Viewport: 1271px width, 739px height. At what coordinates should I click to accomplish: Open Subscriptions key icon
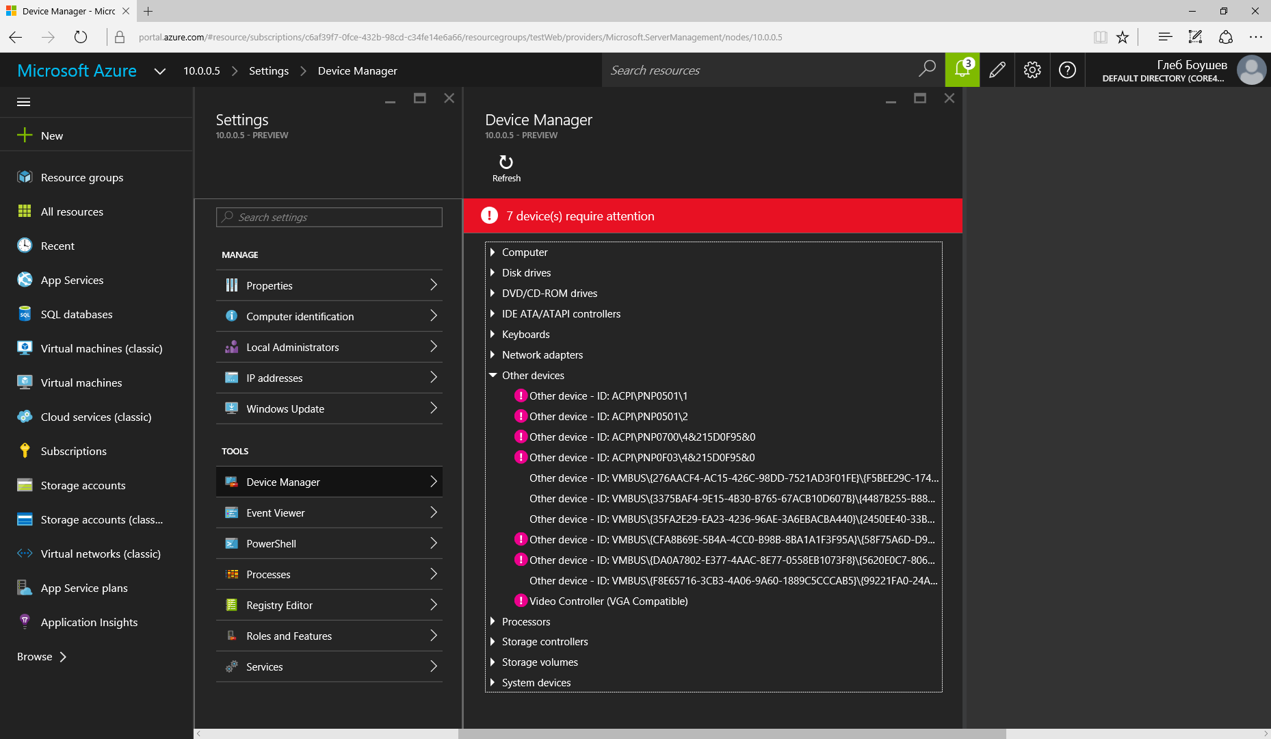point(25,451)
